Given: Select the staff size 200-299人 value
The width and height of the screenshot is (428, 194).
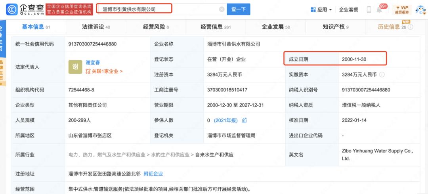Looking at the screenshot, I should click(80, 120).
